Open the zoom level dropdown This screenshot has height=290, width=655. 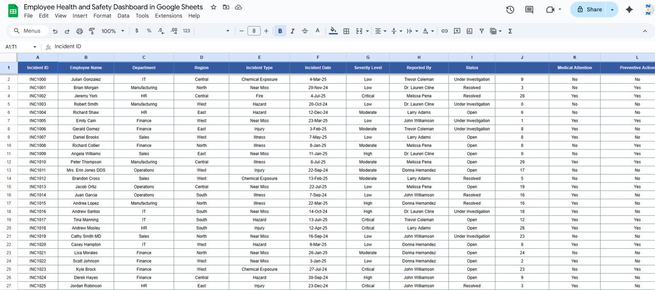click(x=113, y=31)
